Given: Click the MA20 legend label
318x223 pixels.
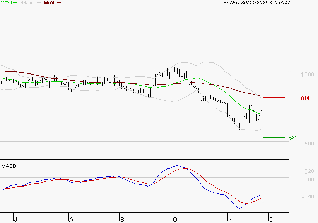Looking at the screenshot, I should click(x=7, y=3).
